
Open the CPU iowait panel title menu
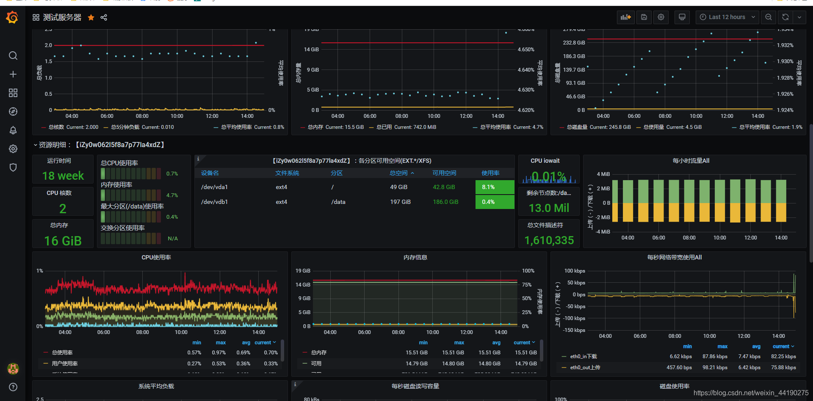545,161
